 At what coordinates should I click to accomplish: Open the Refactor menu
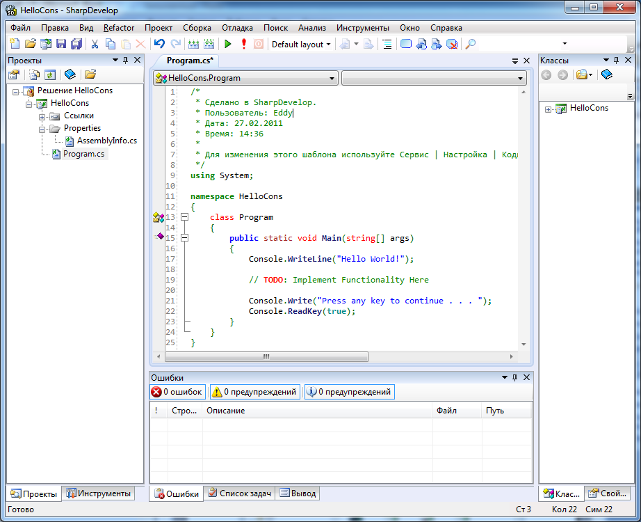[119, 28]
